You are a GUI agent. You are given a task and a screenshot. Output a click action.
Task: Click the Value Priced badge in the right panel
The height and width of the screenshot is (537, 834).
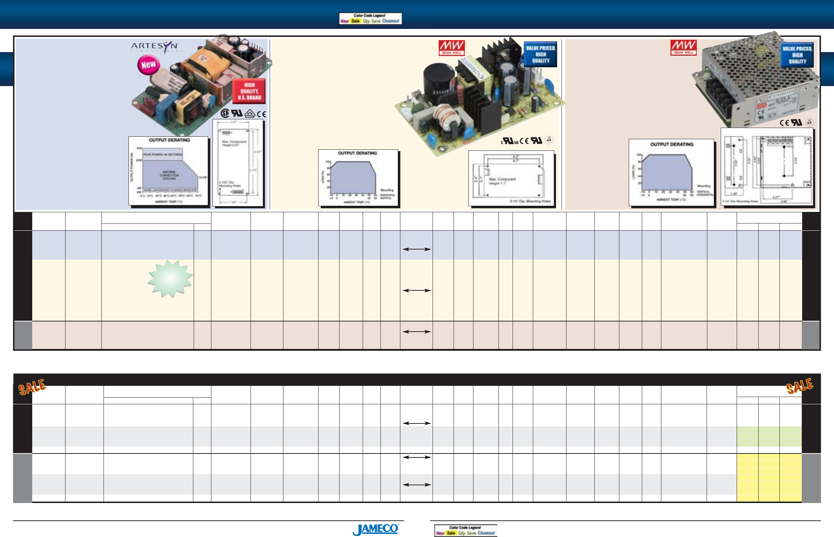[x=797, y=55]
